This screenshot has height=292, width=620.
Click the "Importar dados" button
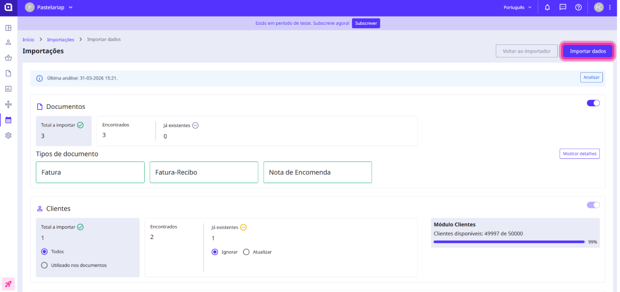(587, 52)
